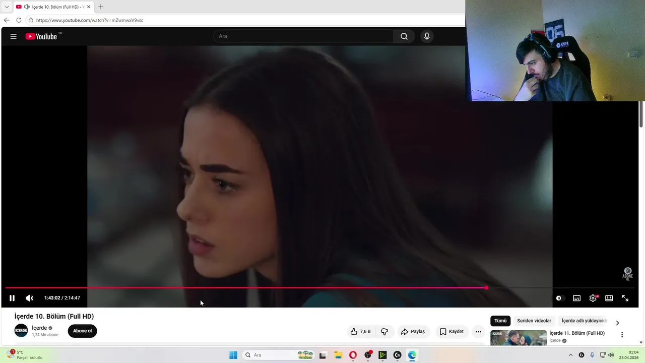Click the tray microphone icon
The width and height of the screenshot is (645, 363).
click(592, 355)
